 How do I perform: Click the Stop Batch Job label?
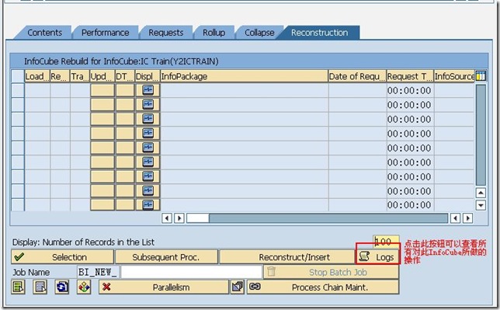[x=338, y=272]
